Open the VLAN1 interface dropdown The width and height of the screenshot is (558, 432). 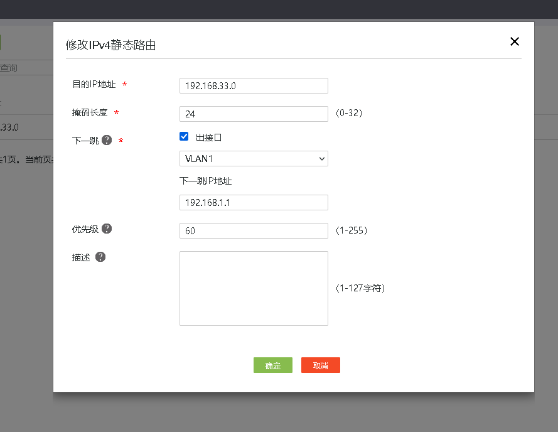pos(254,158)
